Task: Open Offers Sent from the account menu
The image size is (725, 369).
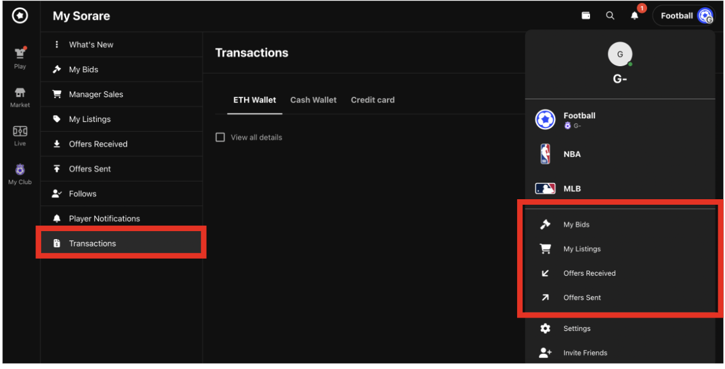Action: (620, 297)
